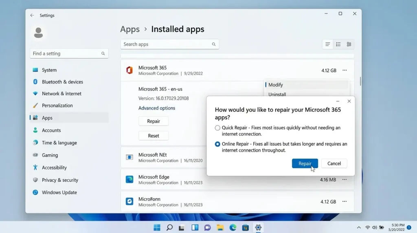
Task: Open System settings
Action: [x=69, y=70]
